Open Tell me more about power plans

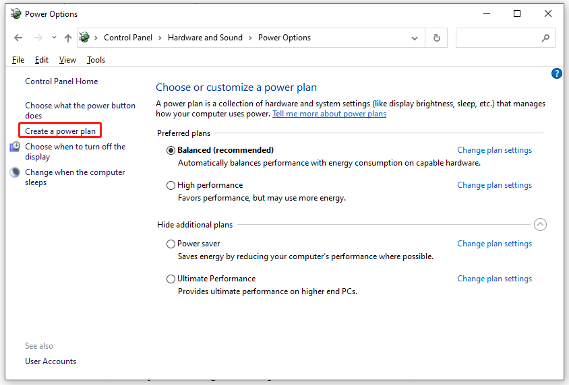[329, 114]
